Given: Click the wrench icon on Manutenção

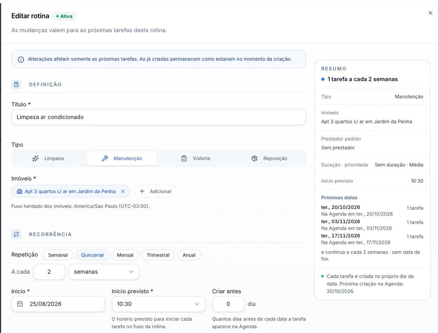Looking at the screenshot, I should (x=105, y=158).
